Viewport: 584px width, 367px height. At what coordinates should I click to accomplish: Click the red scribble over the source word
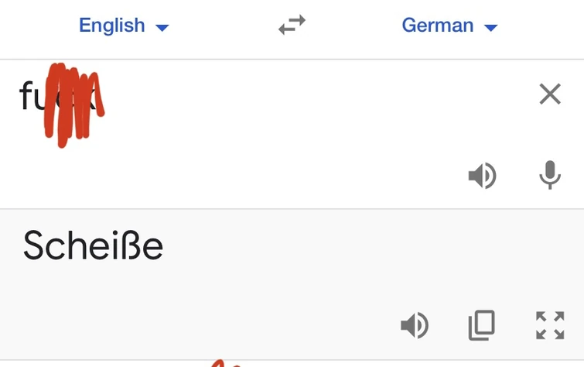(73, 105)
